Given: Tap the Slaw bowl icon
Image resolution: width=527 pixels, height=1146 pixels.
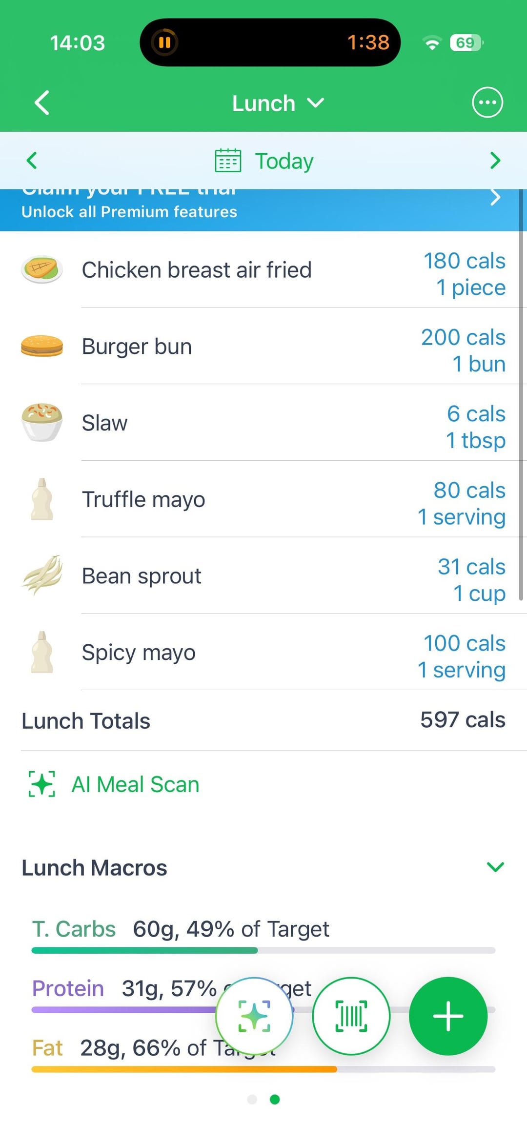Looking at the screenshot, I should tap(42, 423).
